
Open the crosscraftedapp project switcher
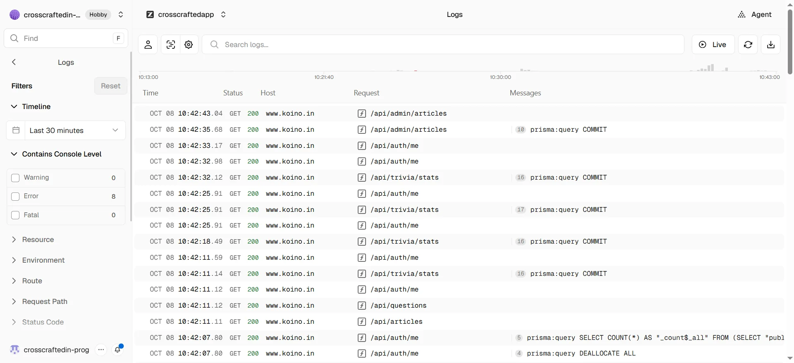[x=223, y=14]
